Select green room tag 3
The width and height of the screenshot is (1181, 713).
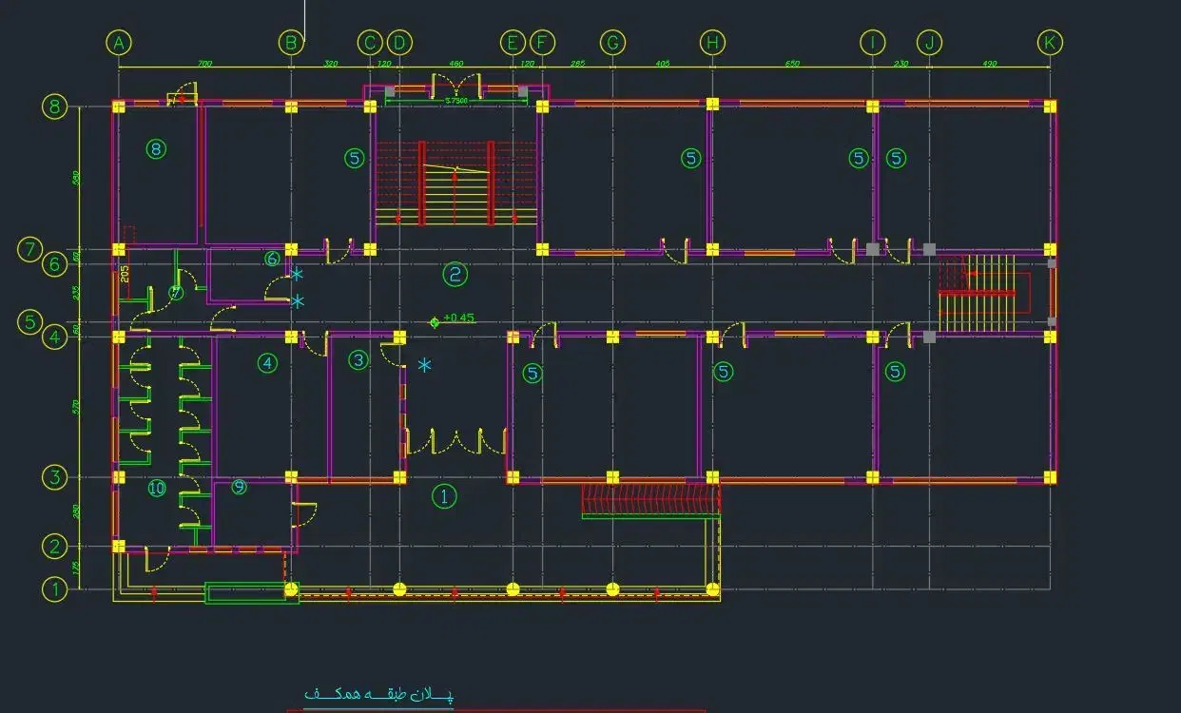pos(358,360)
